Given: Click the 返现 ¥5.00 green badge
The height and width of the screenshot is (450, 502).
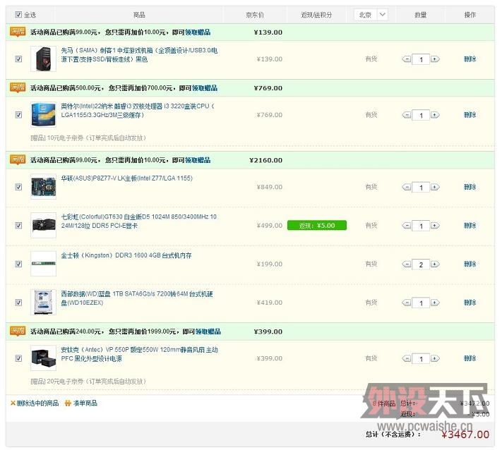Looking at the screenshot, I should pyautogui.click(x=316, y=226).
